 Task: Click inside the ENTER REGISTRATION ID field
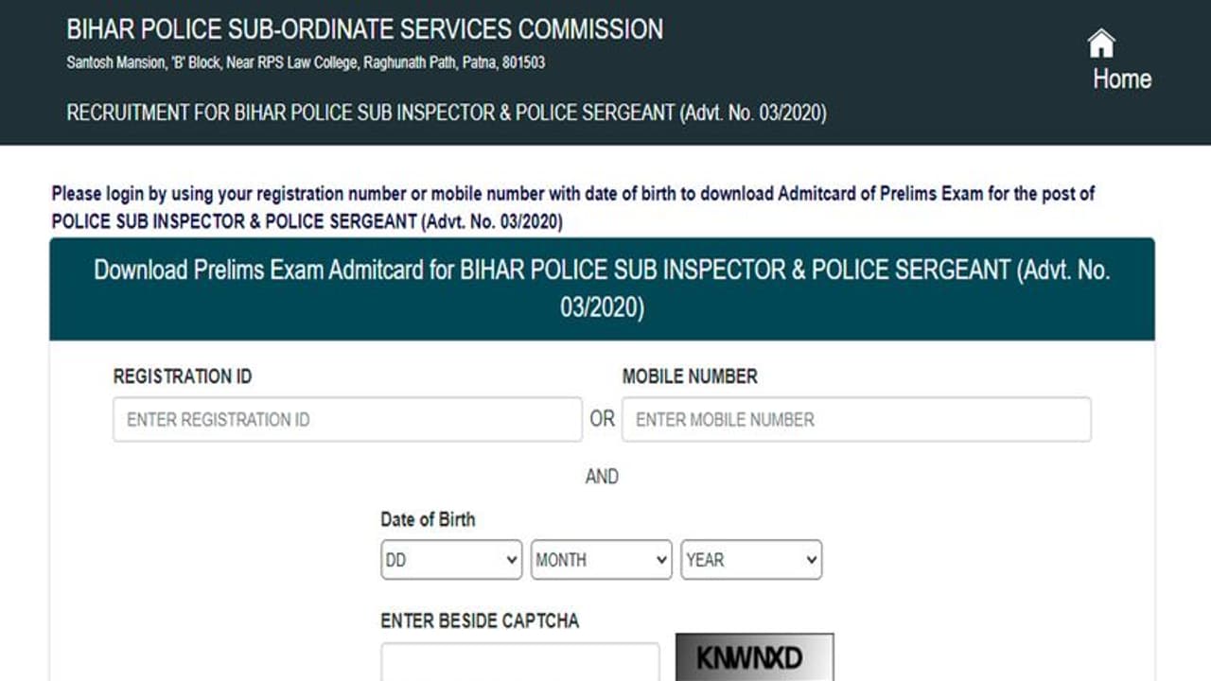tap(347, 419)
